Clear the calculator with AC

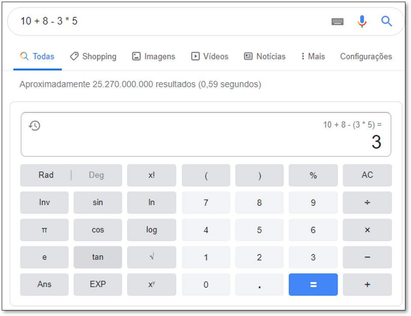pos(367,175)
